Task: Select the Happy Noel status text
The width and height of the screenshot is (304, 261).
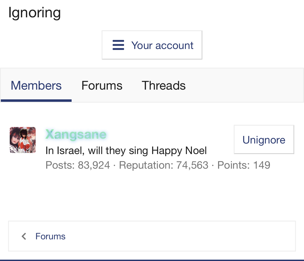Action: (x=126, y=151)
